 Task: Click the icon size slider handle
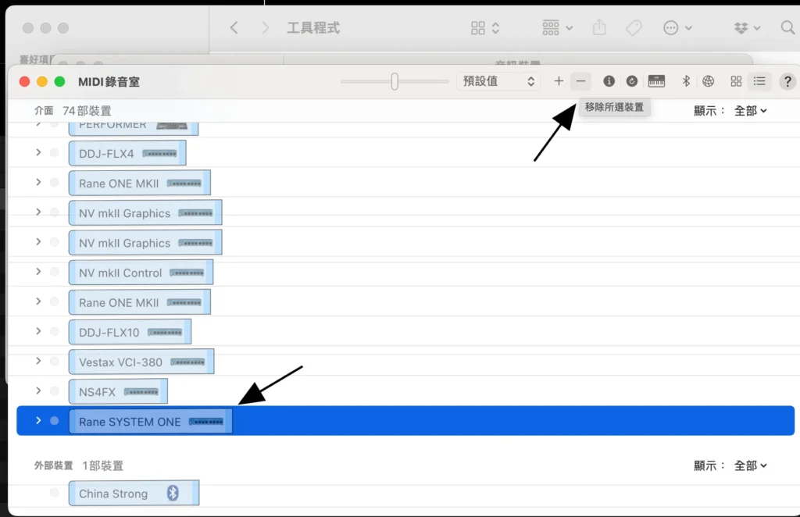tap(395, 81)
